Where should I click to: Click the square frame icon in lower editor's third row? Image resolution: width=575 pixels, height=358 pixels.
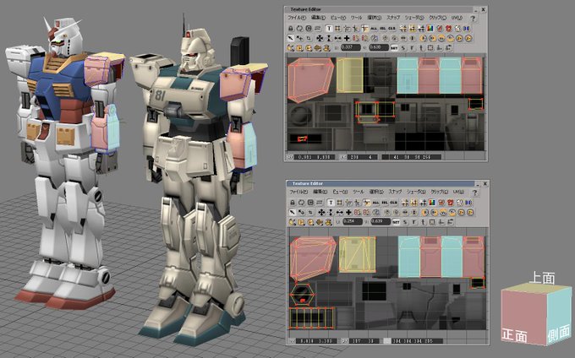pos(432,222)
